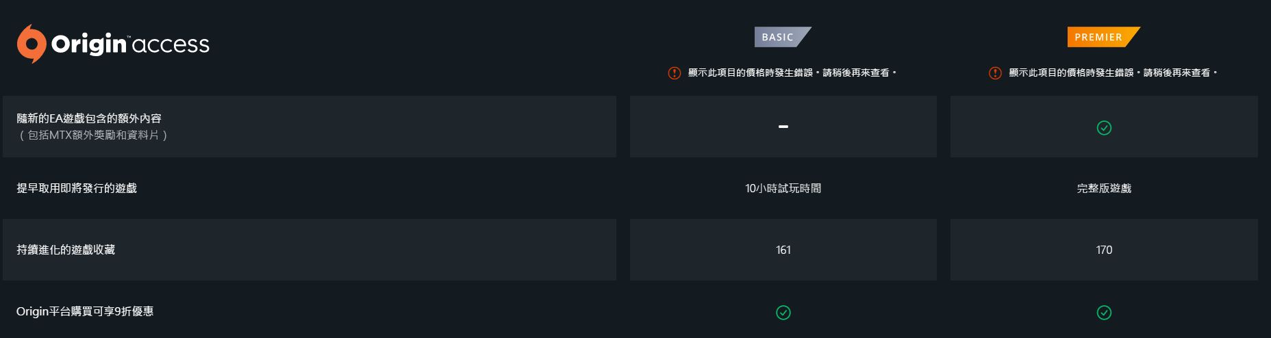
Task: Click the orange Origin logo icon
Action: click(32, 44)
